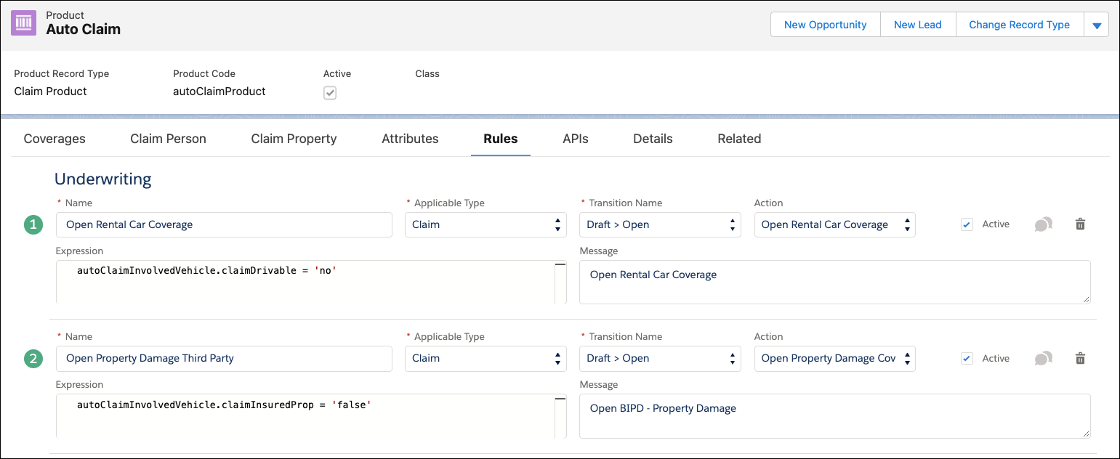Switch to the Coverages tab
The height and width of the screenshot is (459, 1120).
click(x=55, y=139)
